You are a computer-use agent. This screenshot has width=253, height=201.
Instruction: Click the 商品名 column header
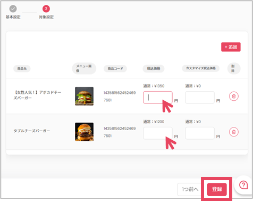22,68
